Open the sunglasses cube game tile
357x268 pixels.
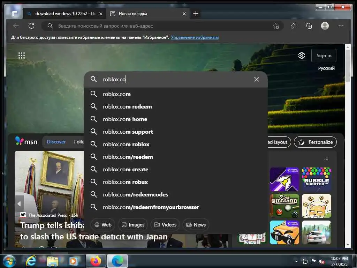click(x=284, y=232)
